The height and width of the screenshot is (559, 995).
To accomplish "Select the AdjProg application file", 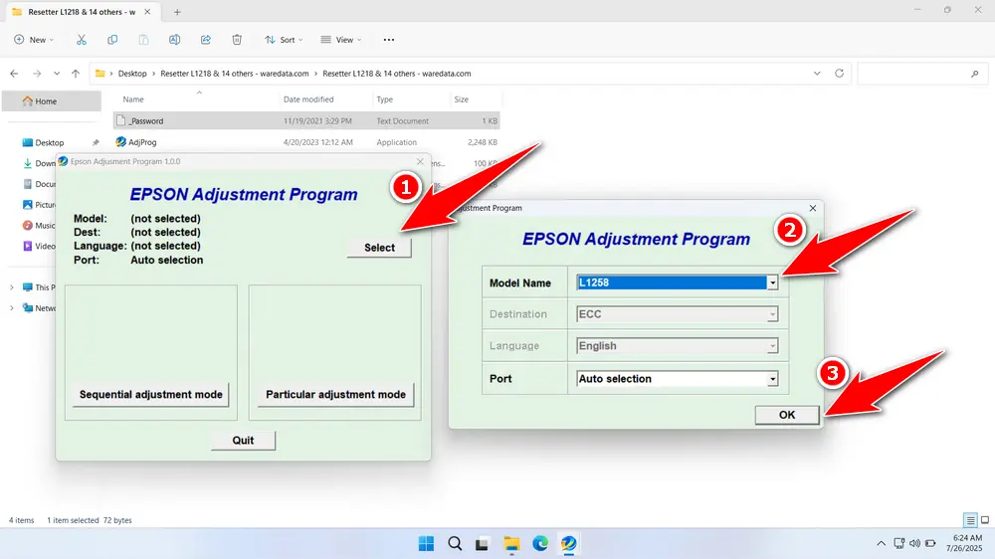I will click(306, 142).
